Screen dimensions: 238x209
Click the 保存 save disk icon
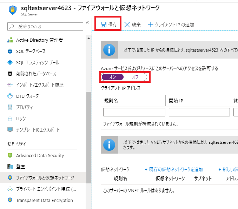click(104, 25)
